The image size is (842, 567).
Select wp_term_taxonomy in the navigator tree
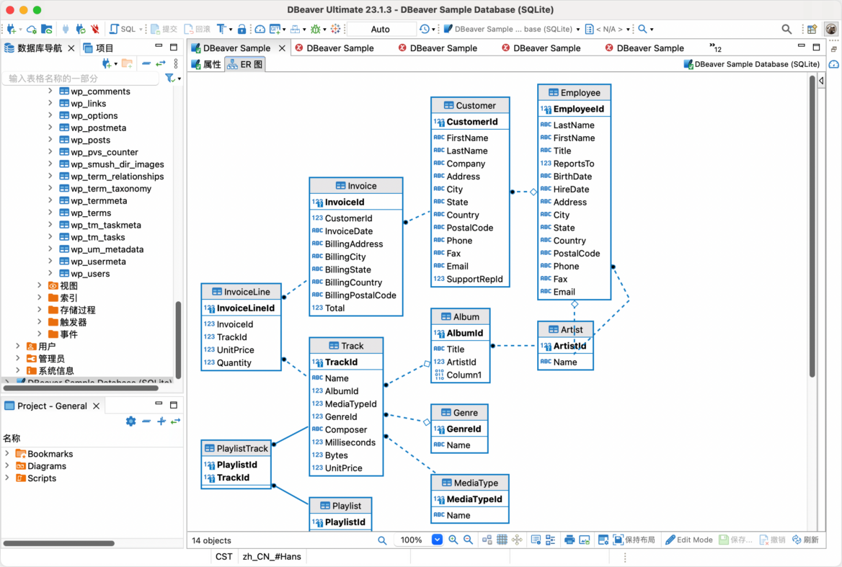110,189
